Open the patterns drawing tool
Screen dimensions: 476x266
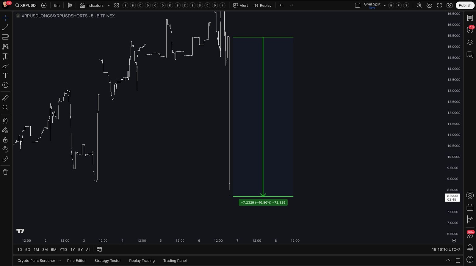[5, 47]
